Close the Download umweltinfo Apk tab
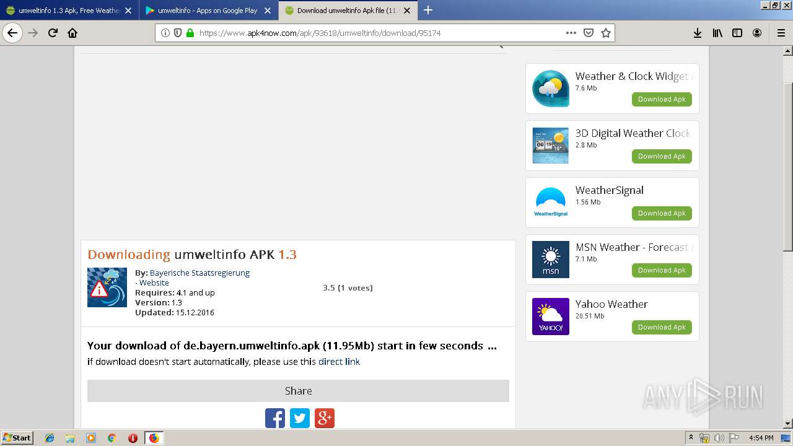This screenshot has height=446, width=793. (407, 11)
